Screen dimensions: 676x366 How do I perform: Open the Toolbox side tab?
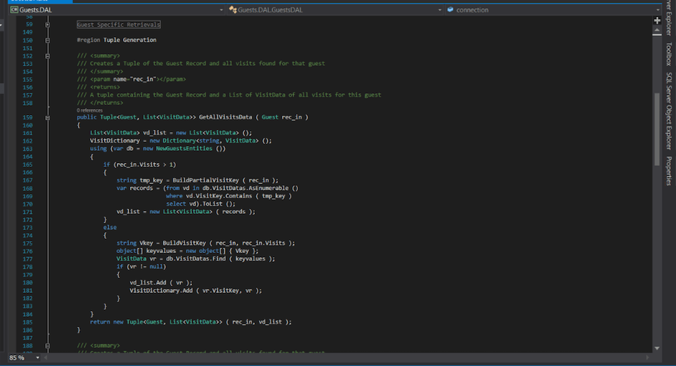tap(669, 53)
